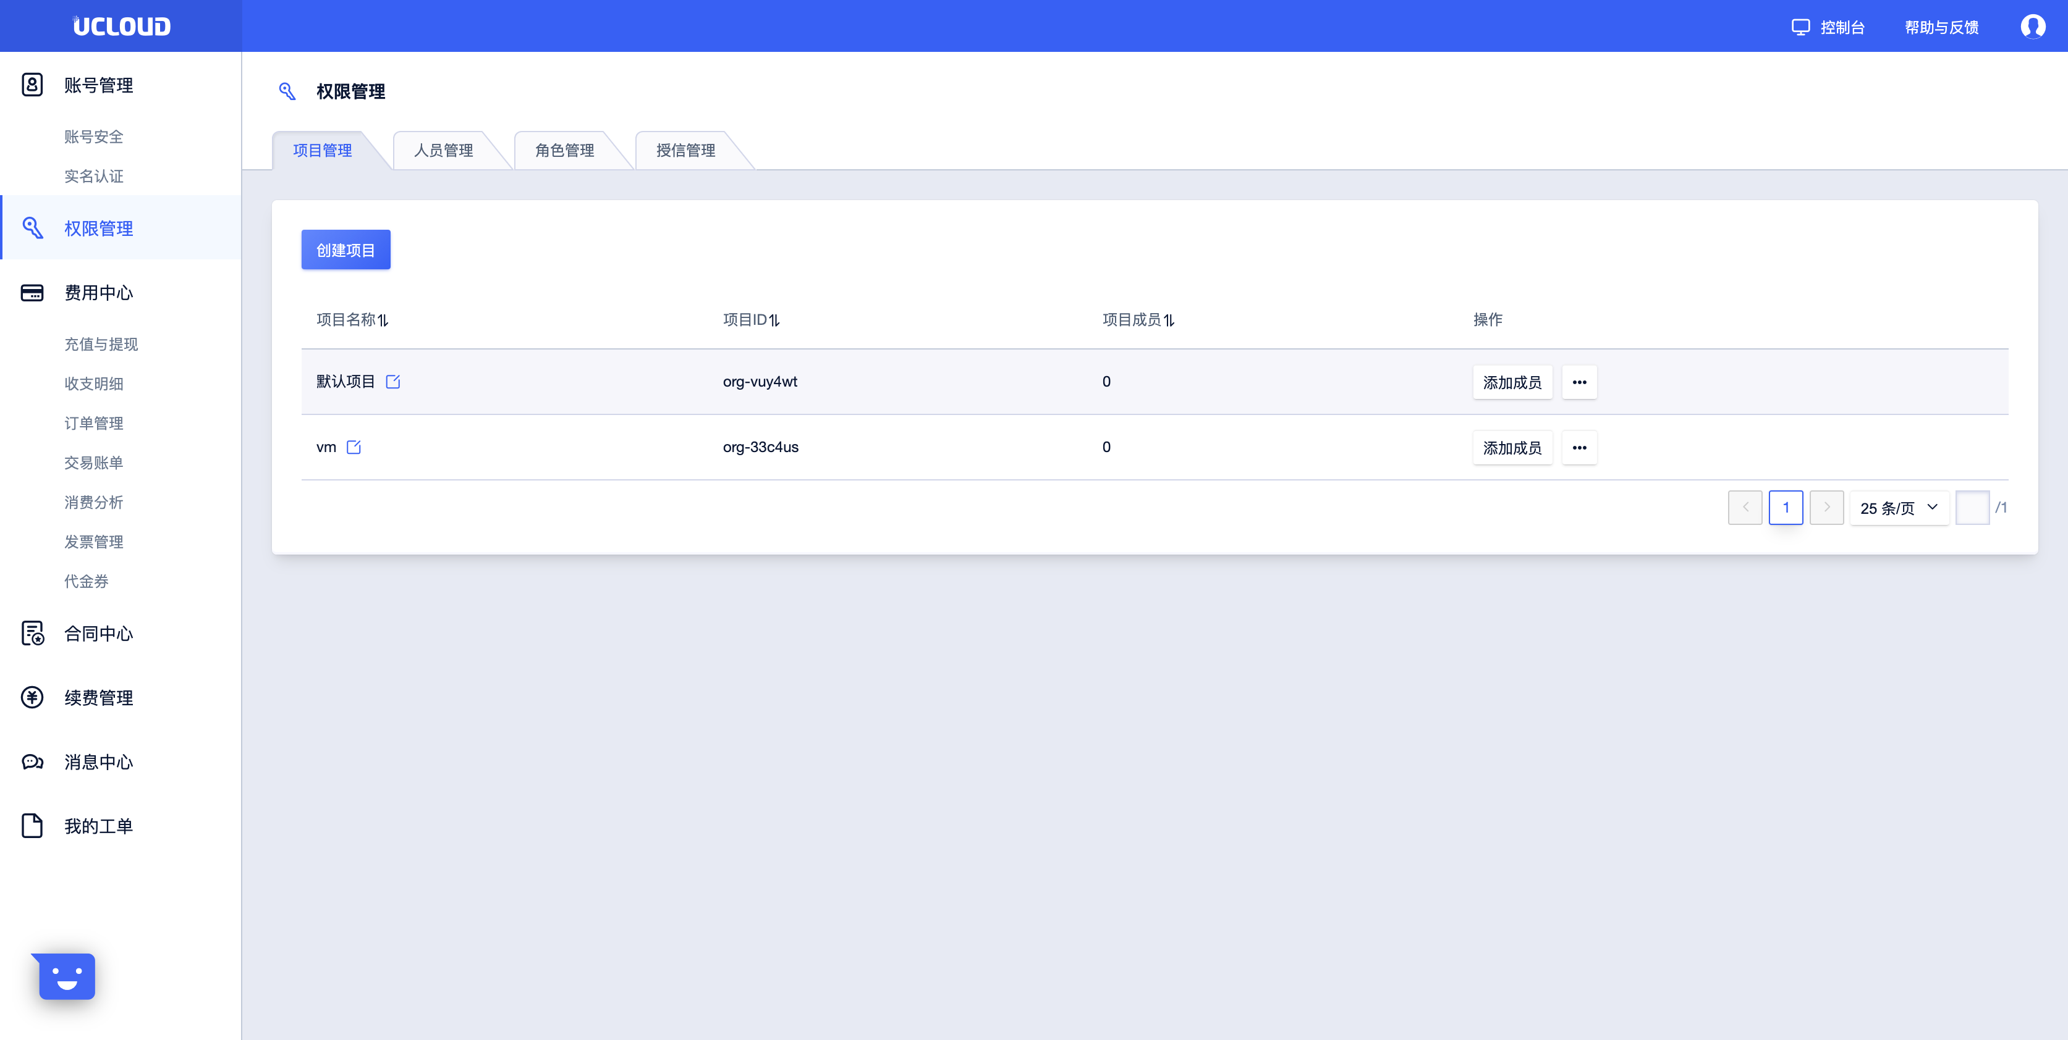Screen dimensions: 2068x1040
Task: Open the 消息中心 chat bubble icon
Action: tap(32, 761)
